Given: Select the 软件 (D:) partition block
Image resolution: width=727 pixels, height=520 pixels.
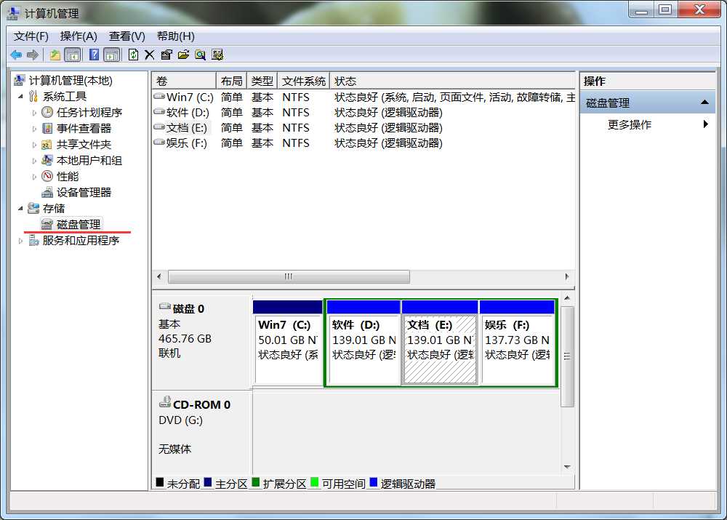Looking at the screenshot, I should pos(363,343).
